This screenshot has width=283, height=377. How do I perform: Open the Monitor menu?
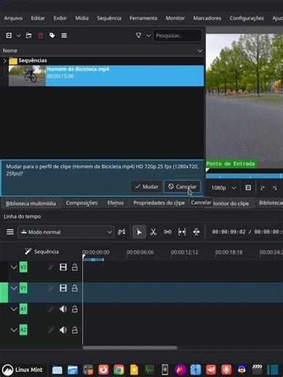[x=175, y=18]
